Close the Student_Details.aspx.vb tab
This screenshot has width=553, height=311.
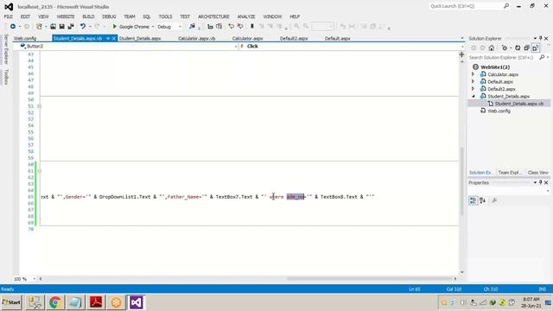[x=114, y=38]
